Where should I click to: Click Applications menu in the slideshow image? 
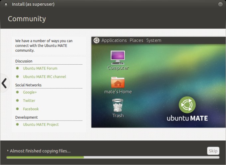pyautogui.click(x=114, y=40)
